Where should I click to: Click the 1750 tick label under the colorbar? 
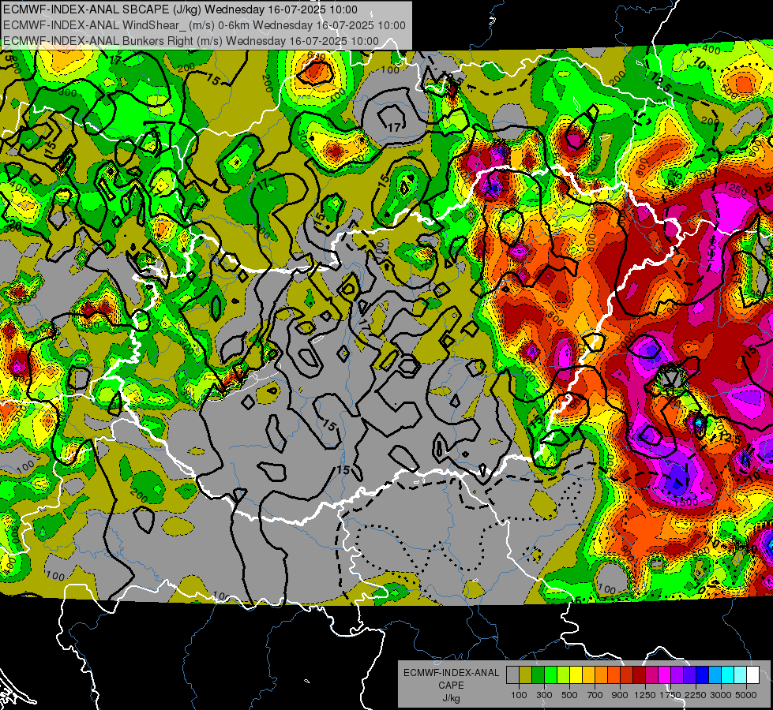coord(670,695)
